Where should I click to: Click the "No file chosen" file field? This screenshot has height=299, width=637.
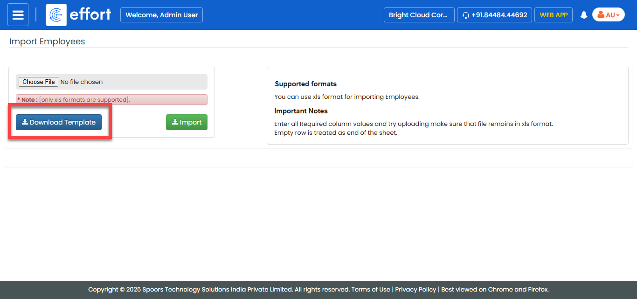(x=82, y=82)
